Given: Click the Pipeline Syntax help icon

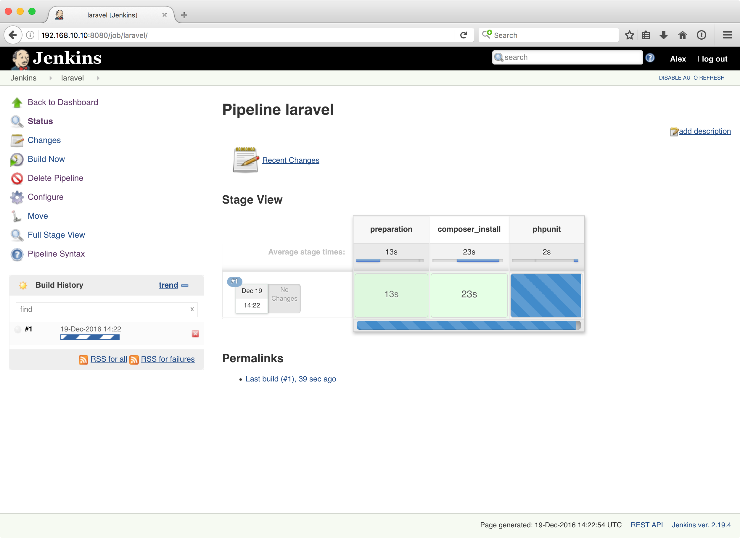Looking at the screenshot, I should (17, 254).
